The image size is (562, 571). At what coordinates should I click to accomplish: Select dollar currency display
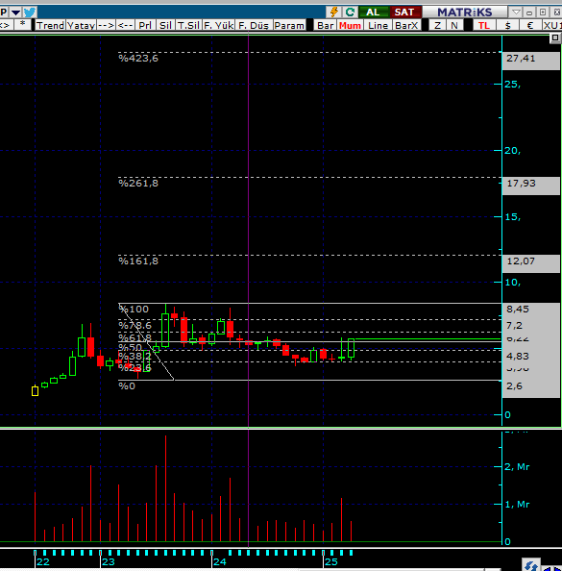[x=508, y=25]
